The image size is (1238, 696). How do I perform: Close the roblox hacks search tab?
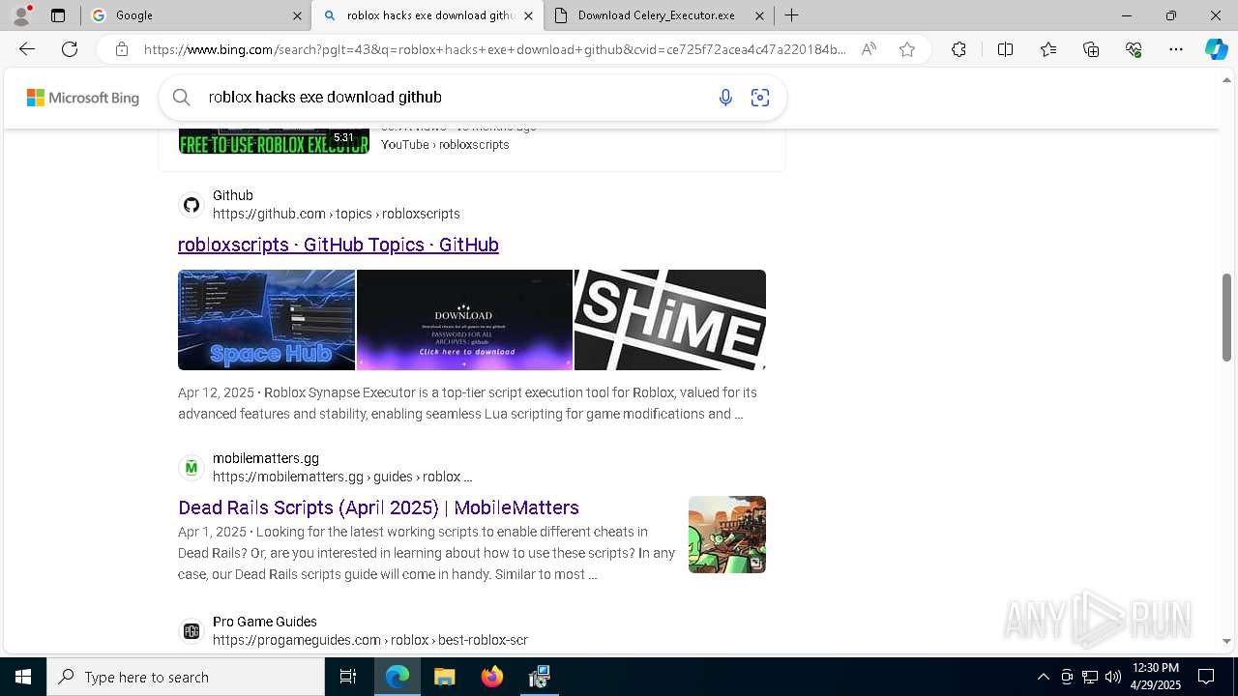(528, 15)
